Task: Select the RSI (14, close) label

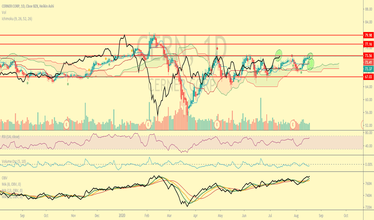Action: pos(10,136)
